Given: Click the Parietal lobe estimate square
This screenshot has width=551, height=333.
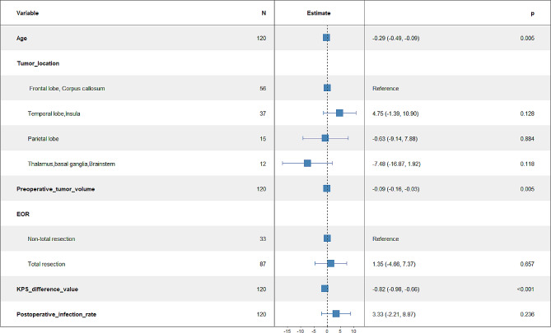Looking at the screenshot, I should 325,138.
